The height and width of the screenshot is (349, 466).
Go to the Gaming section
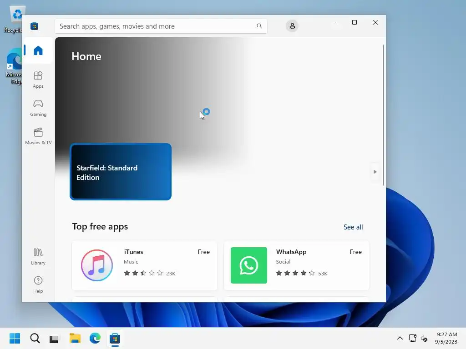coord(38,108)
